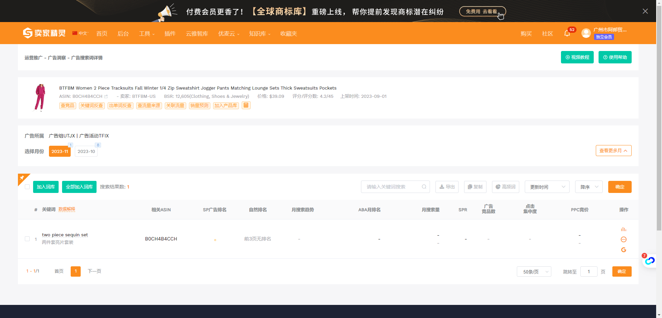Viewport: 662px width, 318px height.
Task: Tick the select-all checkbox in toolbar
Action: [x=27, y=187]
